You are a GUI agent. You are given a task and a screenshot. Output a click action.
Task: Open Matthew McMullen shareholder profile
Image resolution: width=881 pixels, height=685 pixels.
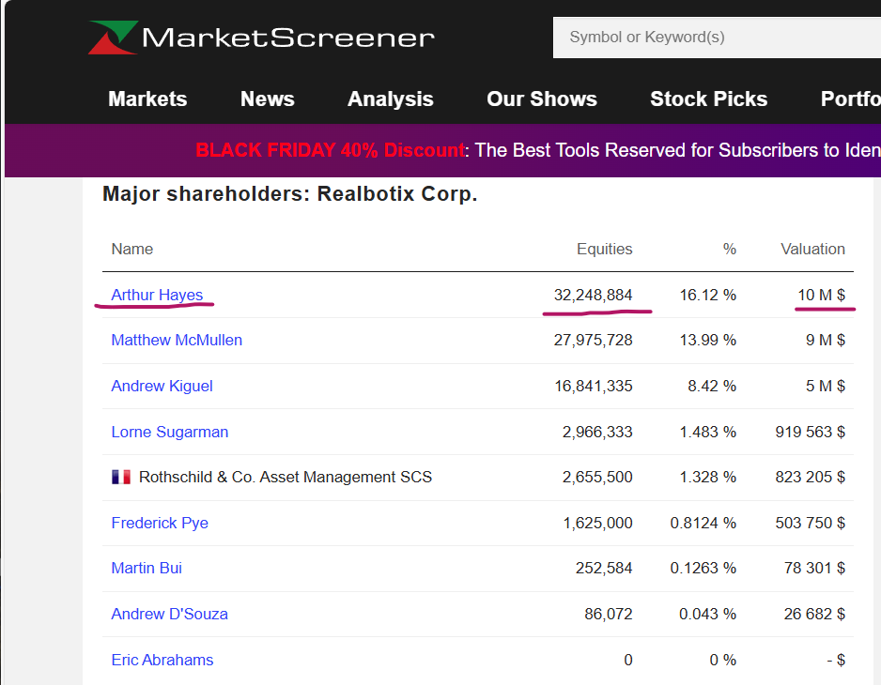[x=177, y=340]
